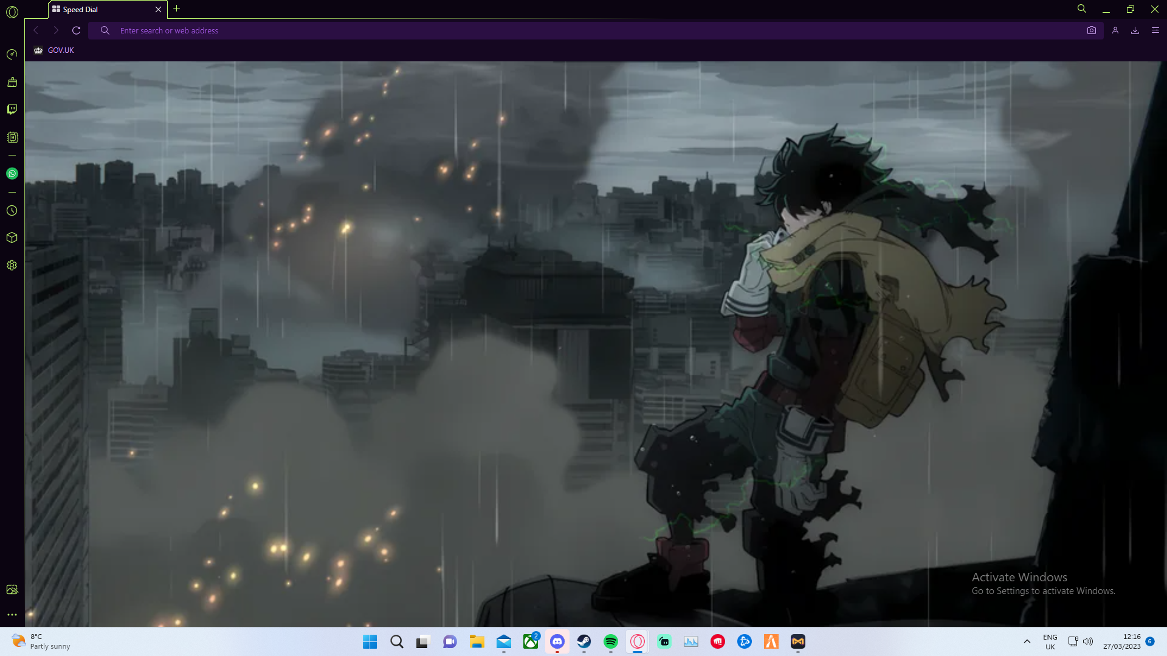Screen dimensions: 1167x656
Task: Open Extensions cube icon in sidebar
Action: tap(12, 237)
